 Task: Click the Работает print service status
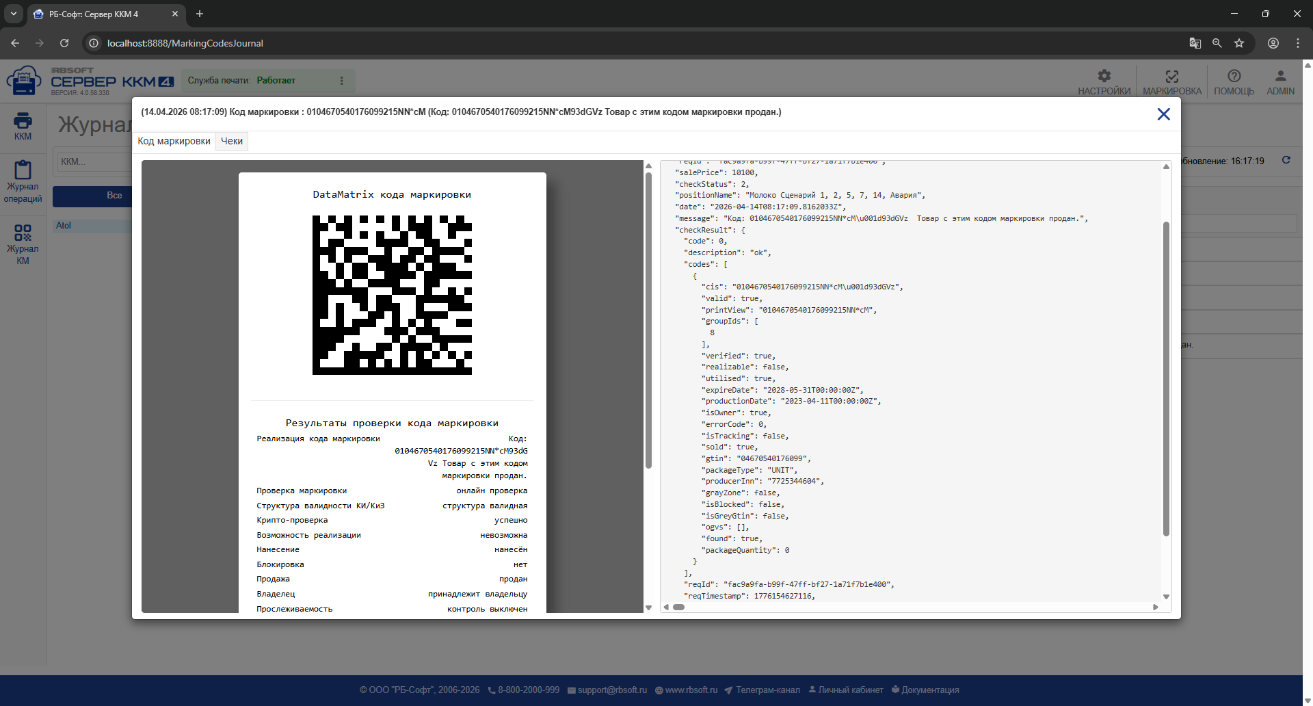point(276,81)
